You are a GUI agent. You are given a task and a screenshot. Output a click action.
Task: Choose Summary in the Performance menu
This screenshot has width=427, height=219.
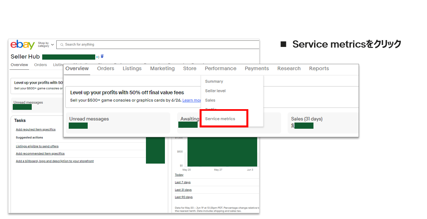coord(214,81)
